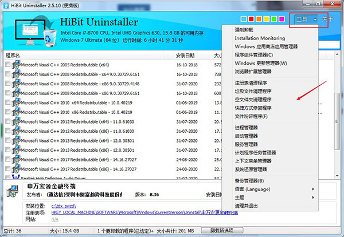Click icon of Visual C++ 2013 (x64) entry
Screen dimensions: 344x237
pos(16,140)
